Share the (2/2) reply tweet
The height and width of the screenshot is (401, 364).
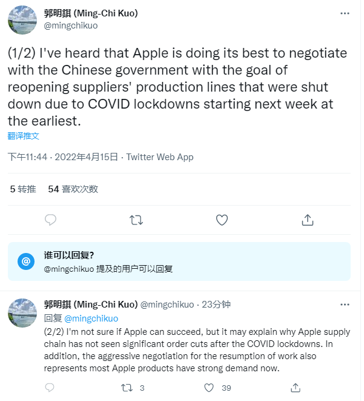(x=296, y=387)
